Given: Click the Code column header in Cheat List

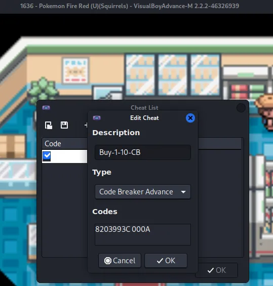Looking at the screenshot, I should click(x=65, y=144).
